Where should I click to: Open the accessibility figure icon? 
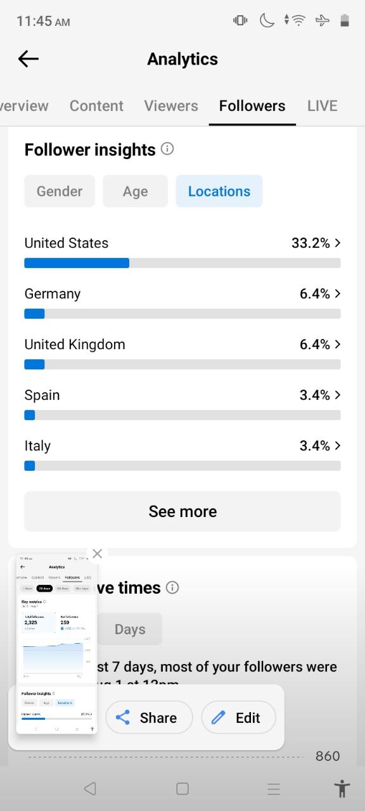tap(342, 789)
